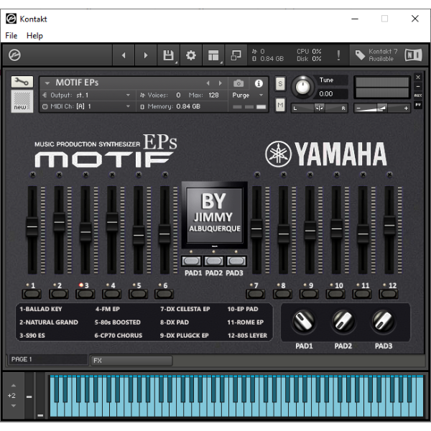
Task: Click the new instrument thumbnail icon
Action: (x=22, y=101)
